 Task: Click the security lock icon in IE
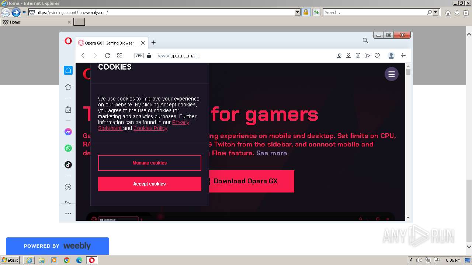[x=306, y=13]
